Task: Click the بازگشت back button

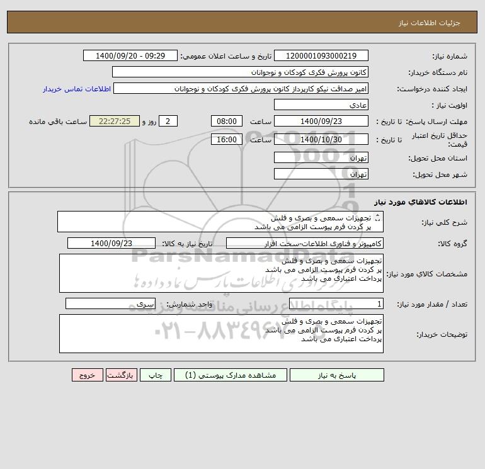Action: (x=121, y=375)
